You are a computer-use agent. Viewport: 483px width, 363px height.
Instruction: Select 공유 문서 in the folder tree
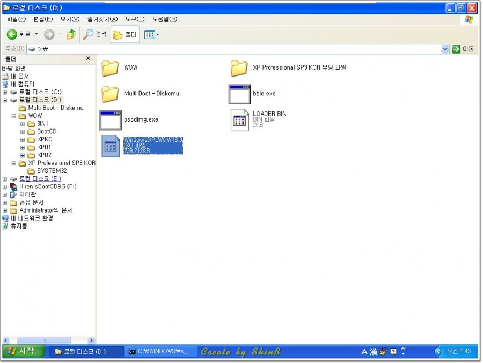[x=32, y=202]
